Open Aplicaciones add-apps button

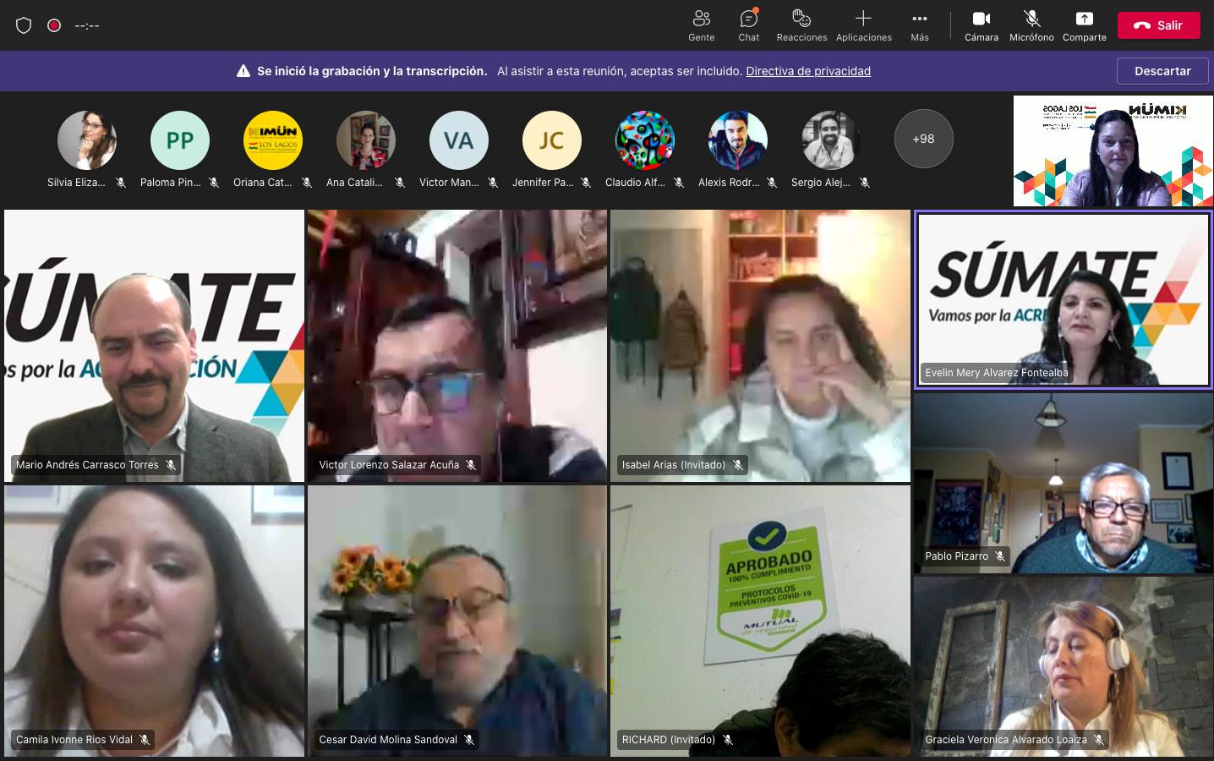pos(863,25)
